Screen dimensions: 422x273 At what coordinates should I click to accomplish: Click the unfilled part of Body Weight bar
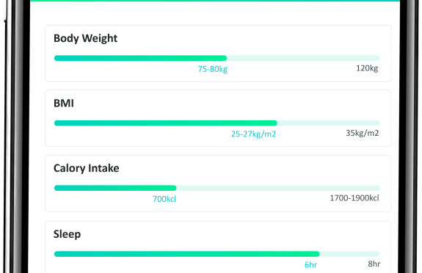303,58
